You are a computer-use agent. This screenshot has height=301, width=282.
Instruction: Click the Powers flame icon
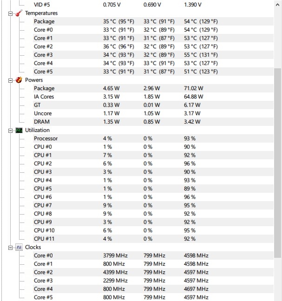point(19,80)
